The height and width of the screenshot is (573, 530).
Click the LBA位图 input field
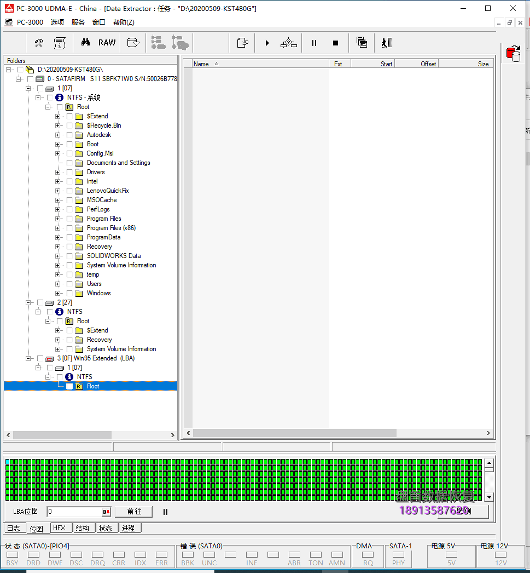[75, 512]
